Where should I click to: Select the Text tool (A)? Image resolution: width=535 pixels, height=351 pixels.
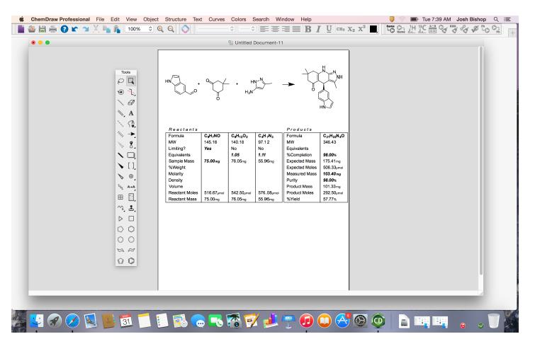pyautogui.click(x=131, y=113)
